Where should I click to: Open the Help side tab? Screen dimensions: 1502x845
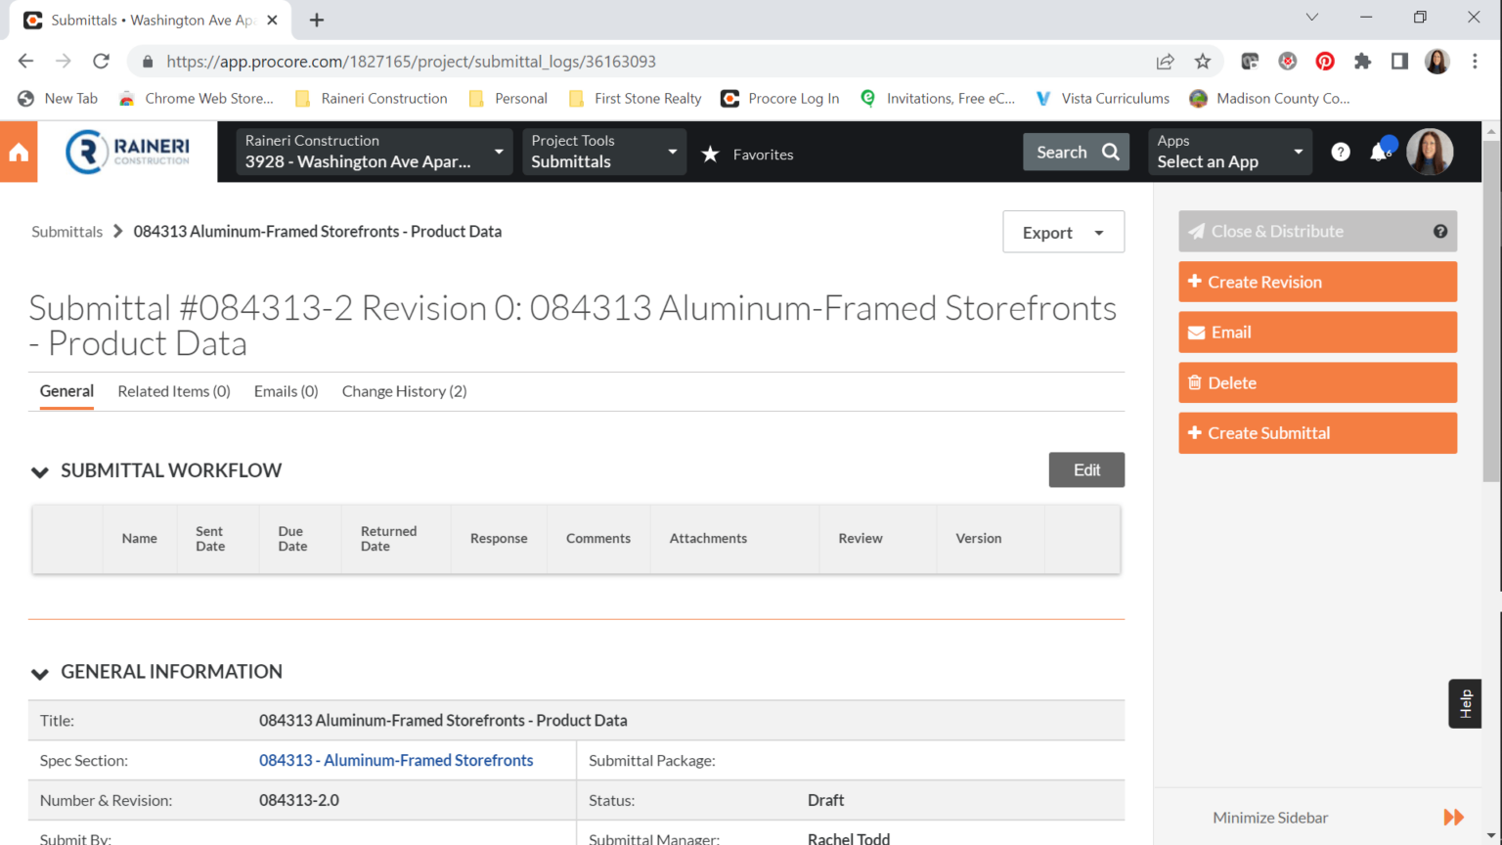(1465, 703)
